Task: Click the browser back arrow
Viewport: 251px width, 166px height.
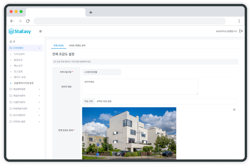Action: coord(12,21)
